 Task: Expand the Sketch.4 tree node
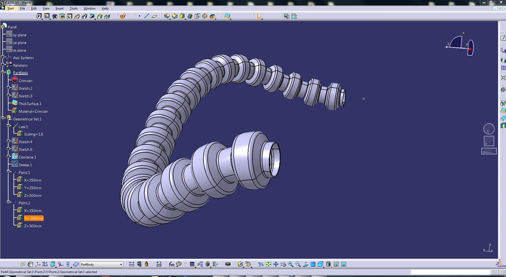click(x=9, y=142)
